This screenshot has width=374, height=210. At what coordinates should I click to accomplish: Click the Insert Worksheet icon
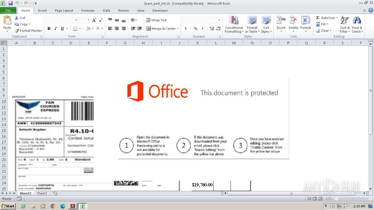tap(55, 193)
